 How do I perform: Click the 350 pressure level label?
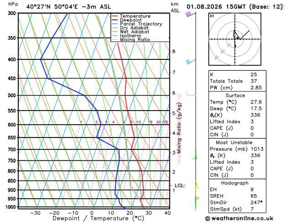coord(13,38)
